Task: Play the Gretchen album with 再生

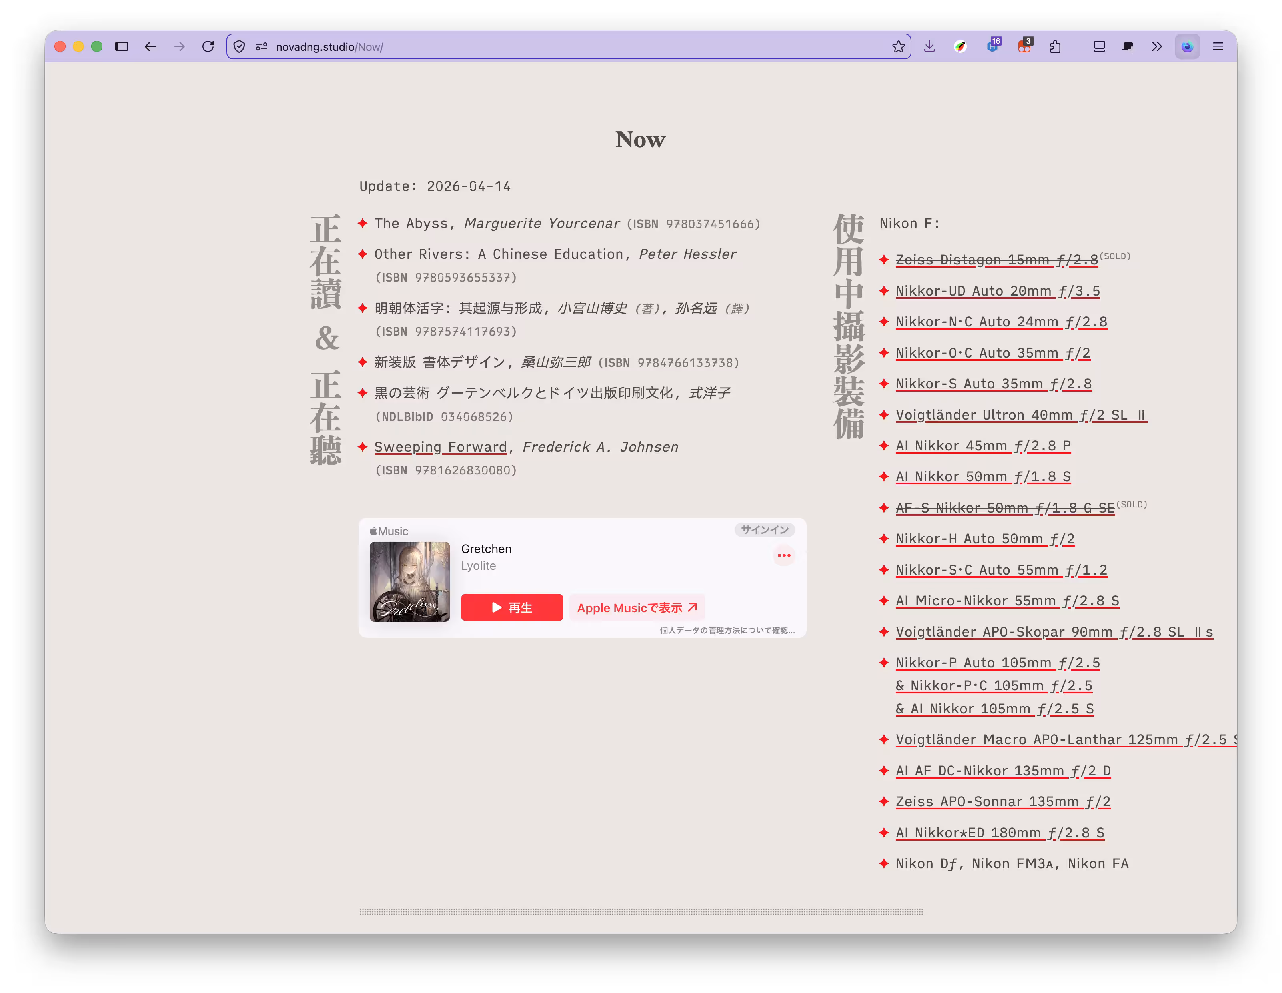Action: (x=511, y=607)
